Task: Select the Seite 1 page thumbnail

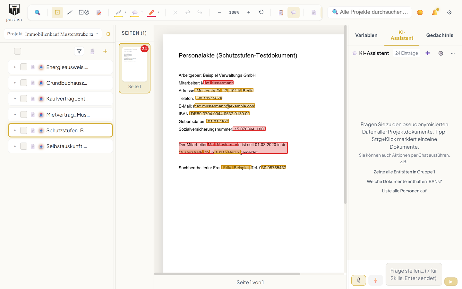Action: coord(134,68)
